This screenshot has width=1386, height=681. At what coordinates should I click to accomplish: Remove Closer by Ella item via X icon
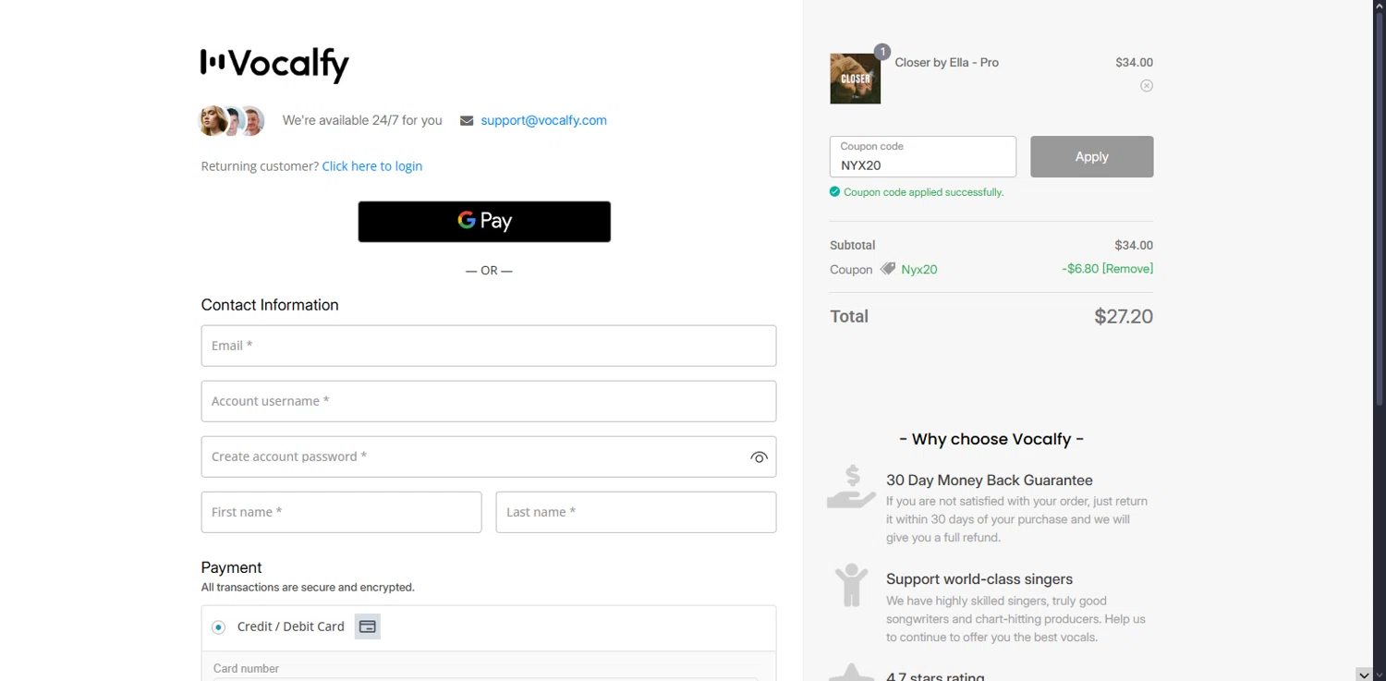coord(1147,86)
